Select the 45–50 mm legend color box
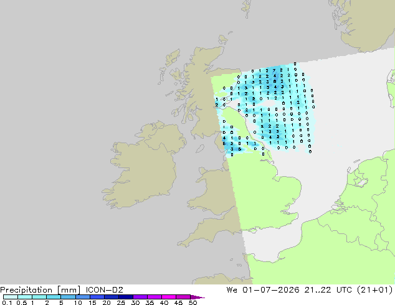Viewport: 395px width, 305px height. click(183, 297)
